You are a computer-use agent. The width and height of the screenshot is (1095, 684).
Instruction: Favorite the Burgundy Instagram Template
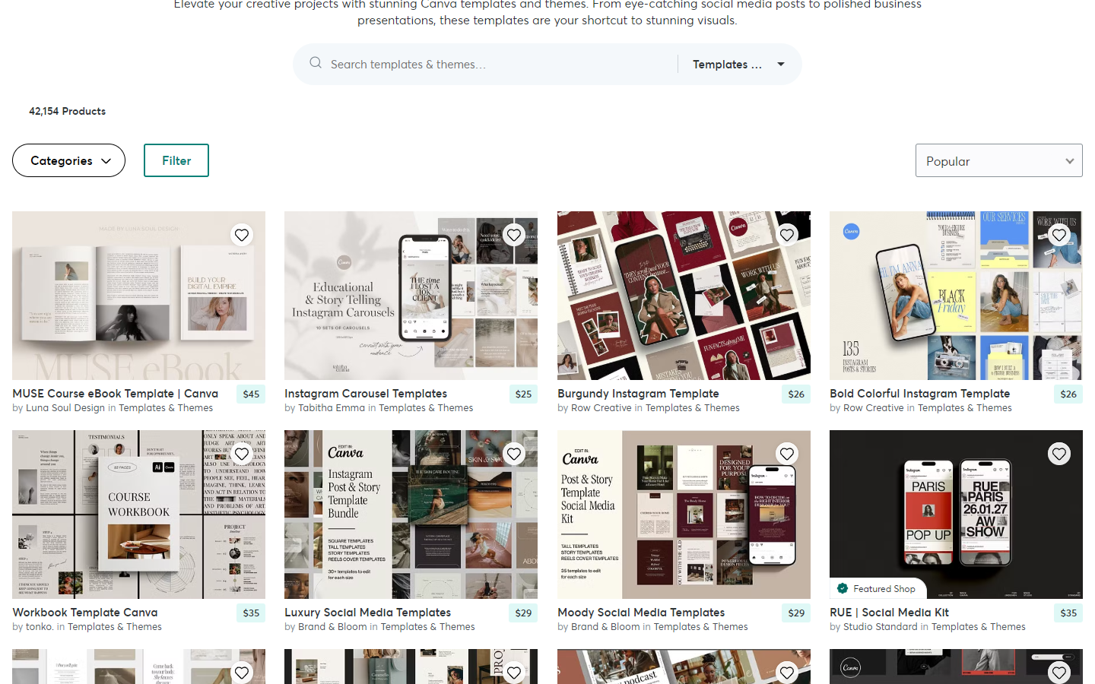(787, 235)
